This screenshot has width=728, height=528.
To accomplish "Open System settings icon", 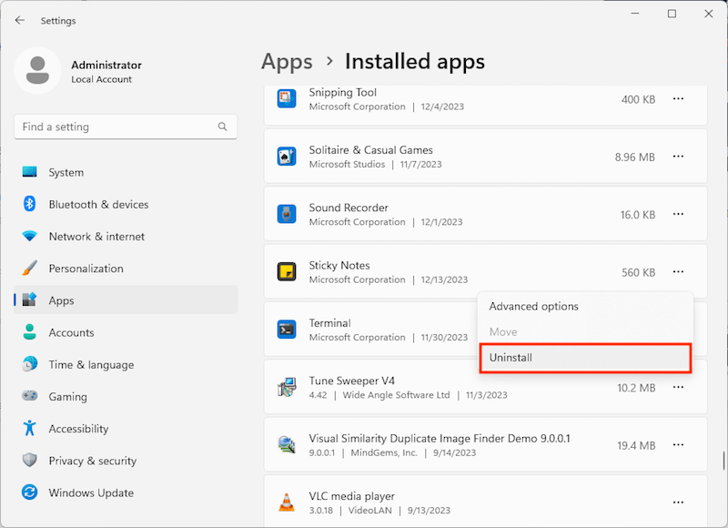I will [30, 172].
